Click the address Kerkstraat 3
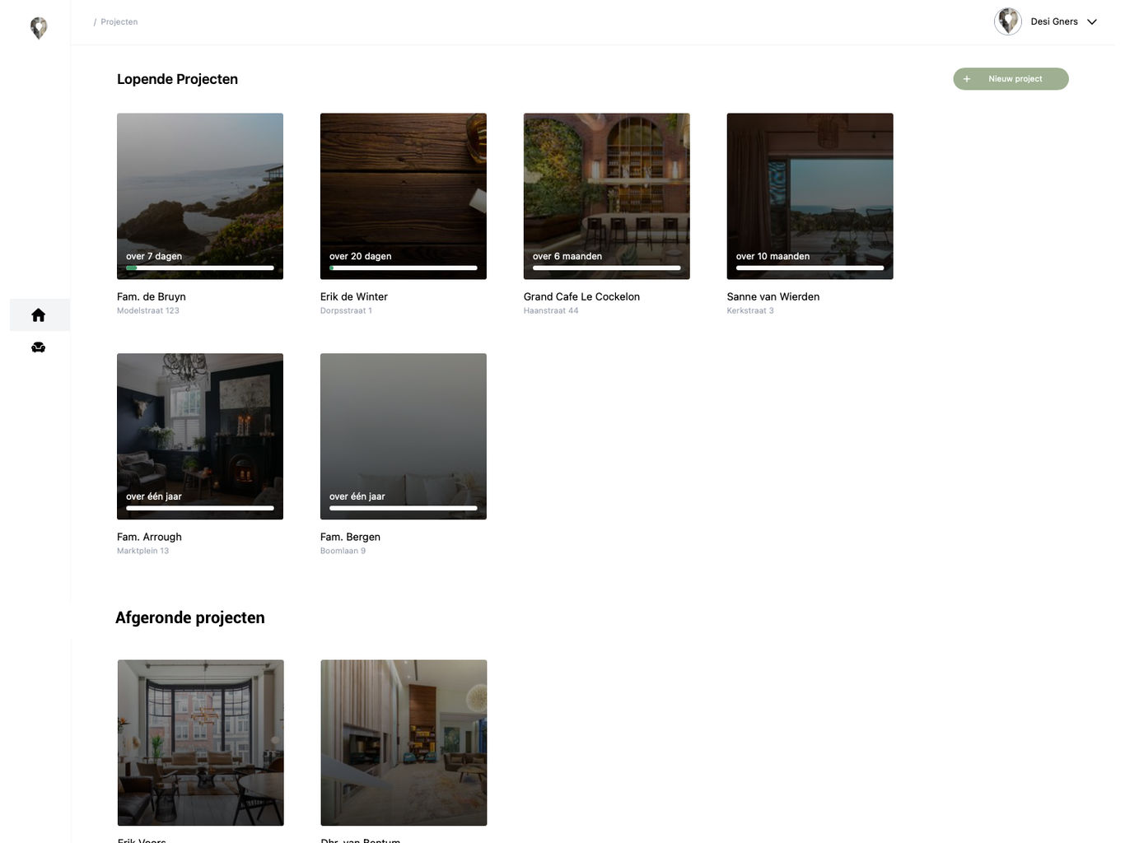Image resolution: width=1125 pixels, height=843 pixels. (750, 311)
